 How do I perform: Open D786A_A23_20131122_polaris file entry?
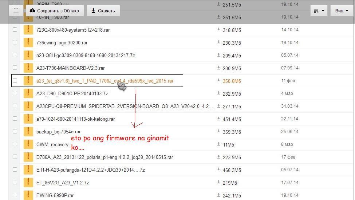(104, 157)
